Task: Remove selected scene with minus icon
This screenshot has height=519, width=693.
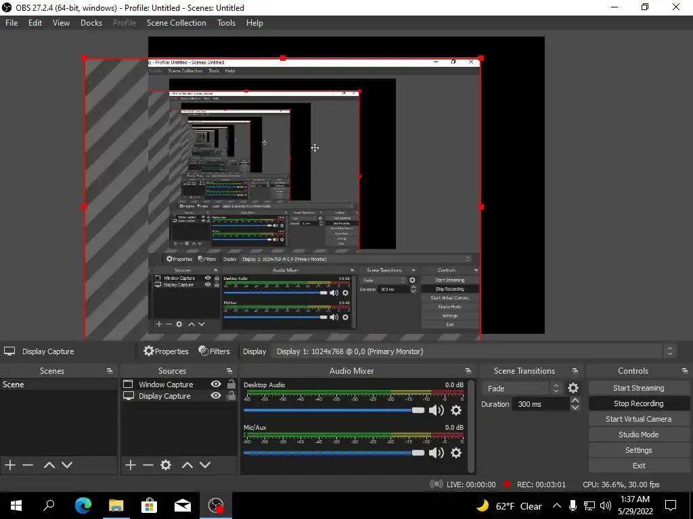Action: coord(28,465)
